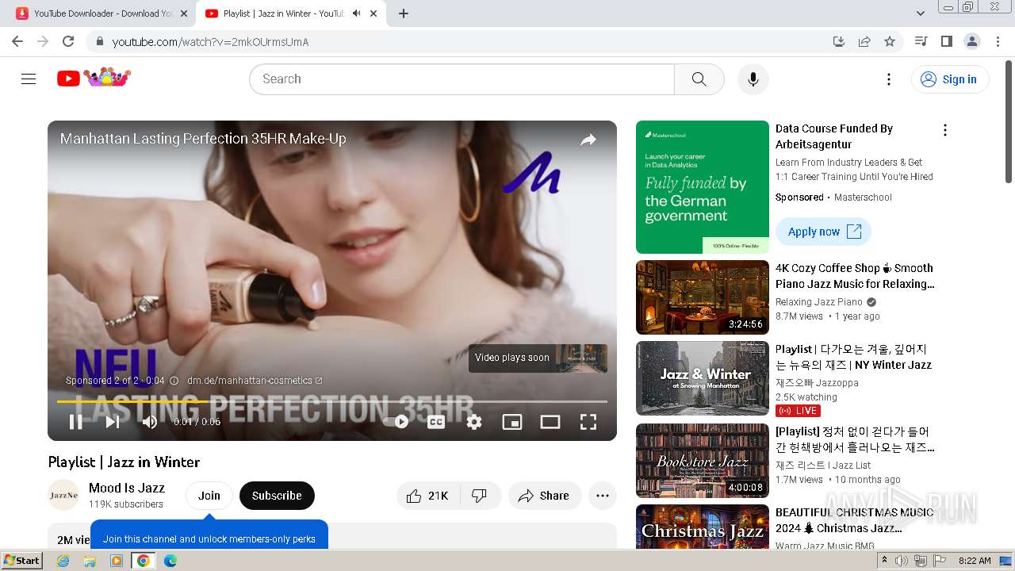Like the video with thumbs-up 21K
This screenshot has height=571, width=1015.
point(427,496)
